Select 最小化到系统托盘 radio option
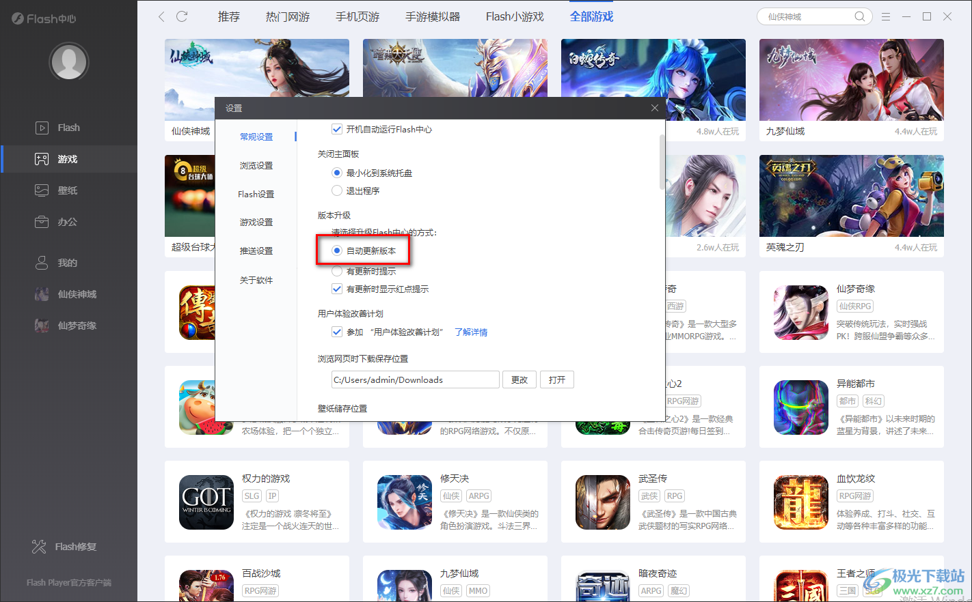Image resolution: width=972 pixels, height=602 pixels. [336, 173]
